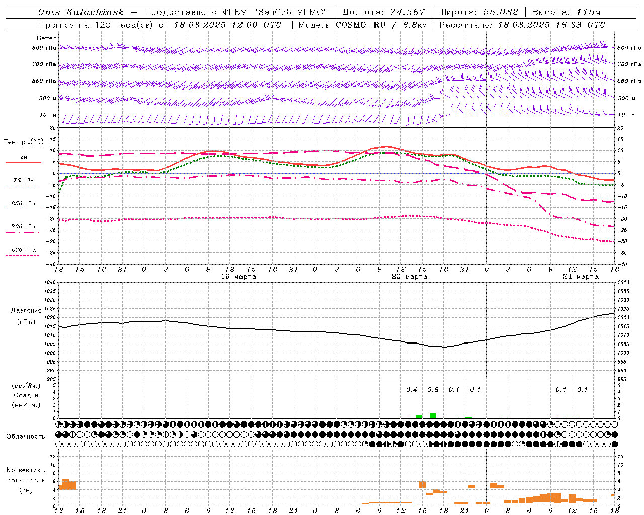Click the forecast start 18.03.2025 12:00 UTC

(x=228, y=25)
